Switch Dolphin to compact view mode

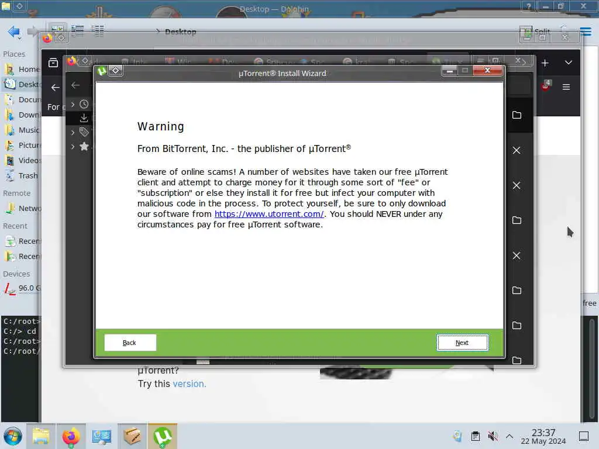pos(78,30)
